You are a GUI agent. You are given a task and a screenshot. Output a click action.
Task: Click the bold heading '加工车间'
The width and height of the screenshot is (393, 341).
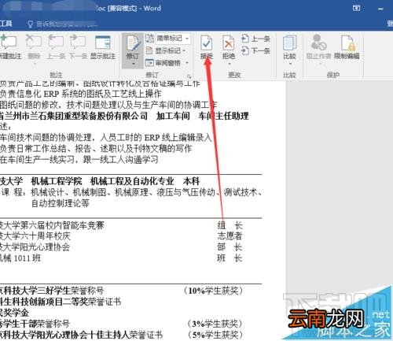click(173, 116)
